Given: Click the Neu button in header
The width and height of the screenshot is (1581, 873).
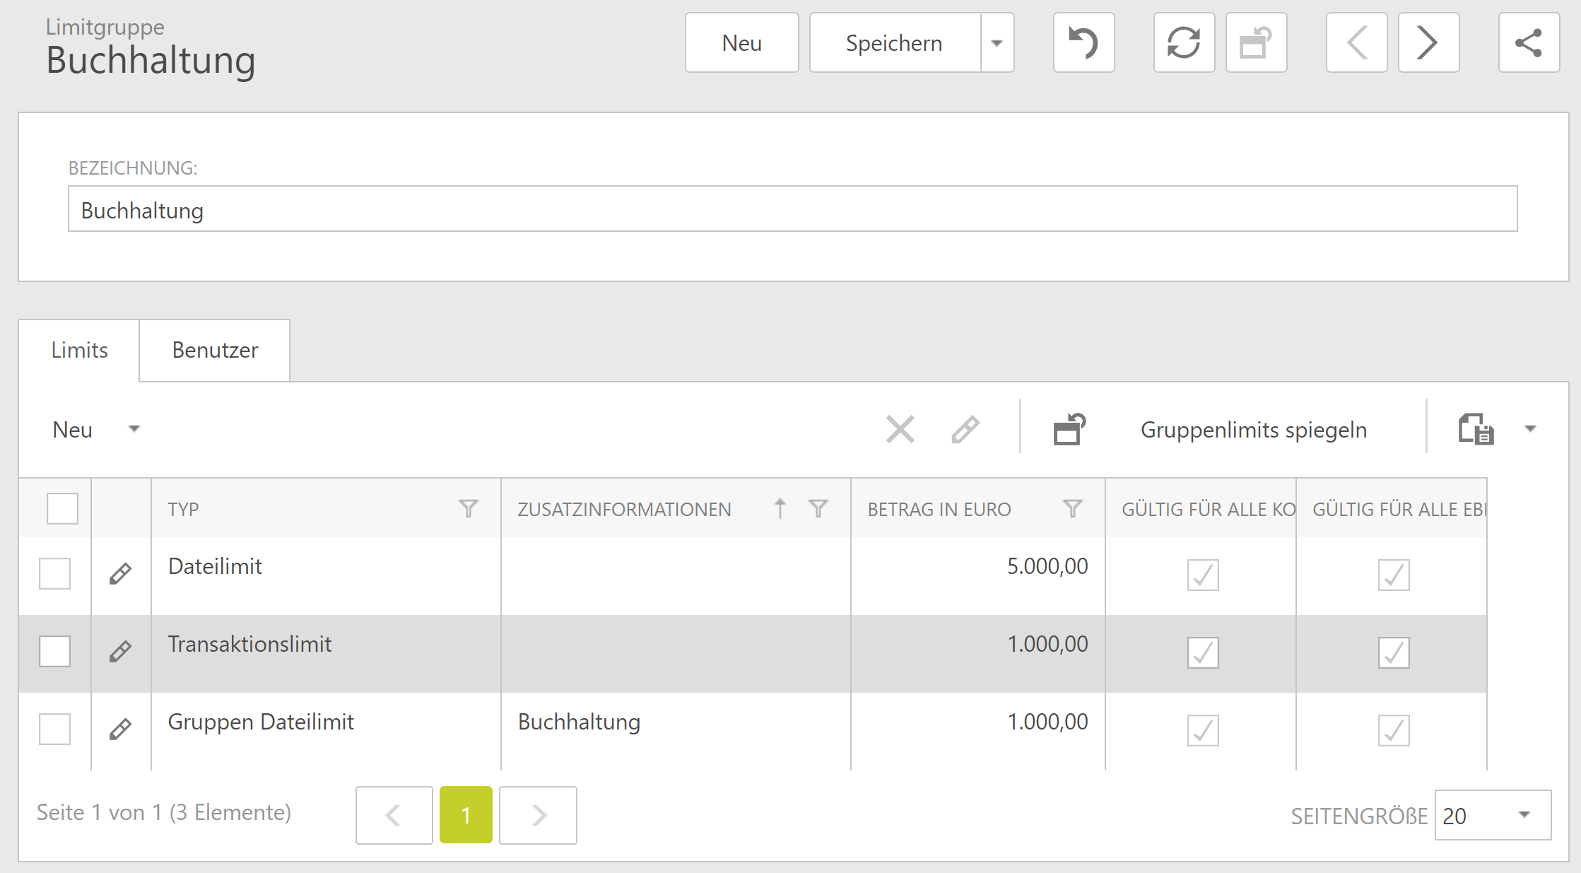Looking at the screenshot, I should pyautogui.click(x=741, y=43).
